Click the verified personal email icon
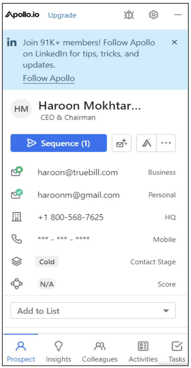 pyautogui.click(x=17, y=194)
